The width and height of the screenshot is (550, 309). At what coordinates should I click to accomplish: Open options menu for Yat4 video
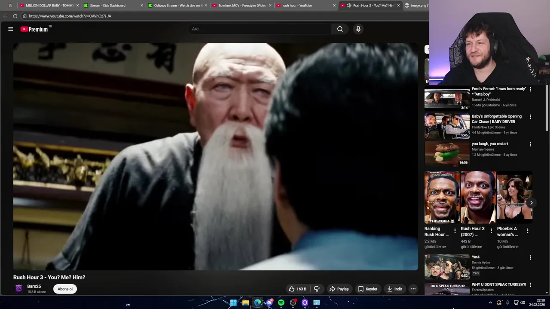[x=530, y=257]
